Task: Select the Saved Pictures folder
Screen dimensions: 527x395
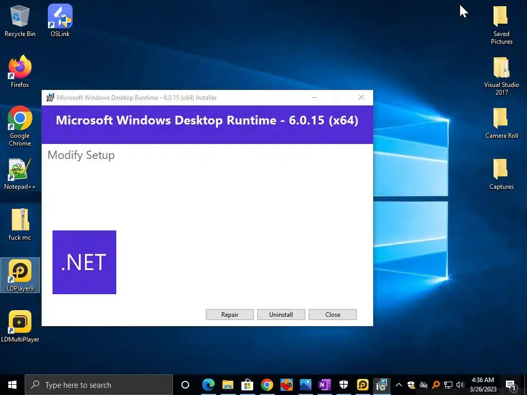Action: click(x=501, y=25)
